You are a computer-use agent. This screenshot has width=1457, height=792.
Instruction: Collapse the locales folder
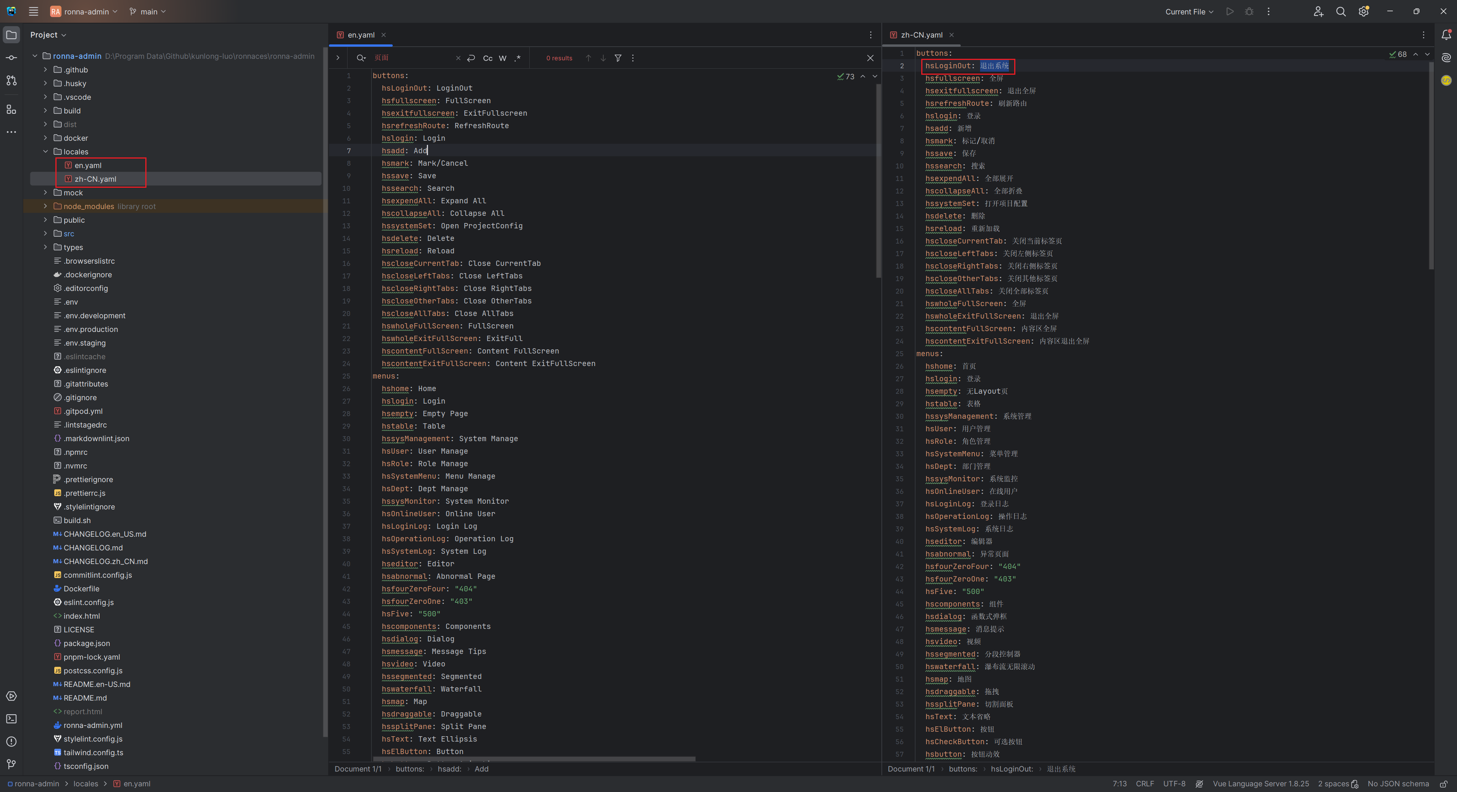45,151
